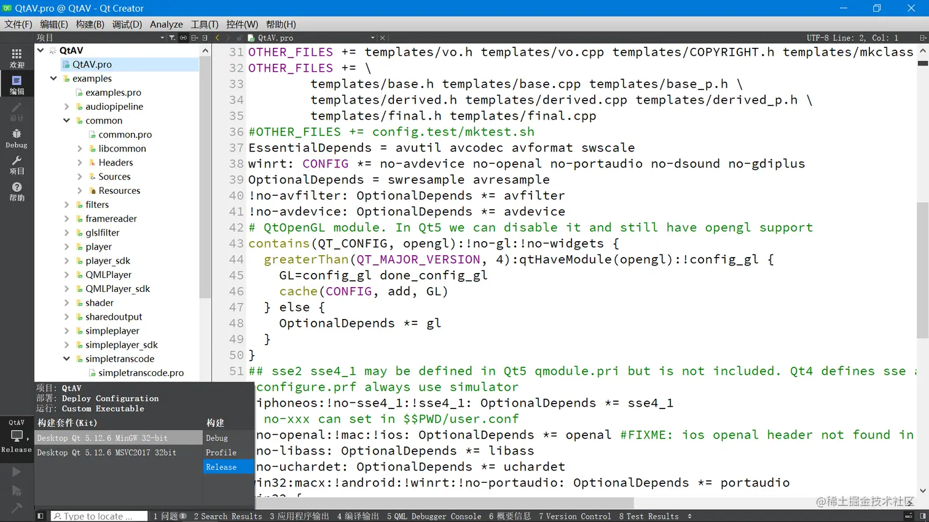Split the editor with top-right split icon
Image resolution: width=929 pixels, height=522 pixels.
(x=922, y=38)
